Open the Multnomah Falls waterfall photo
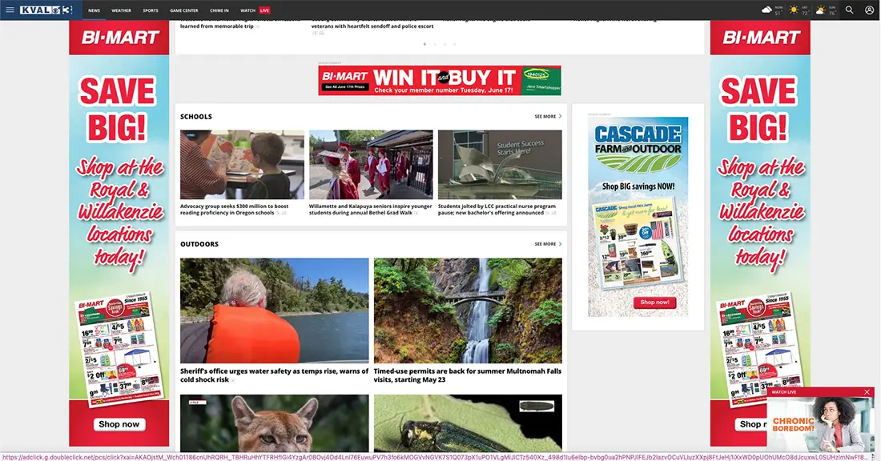Viewport: 881px width, 461px height. point(468,311)
